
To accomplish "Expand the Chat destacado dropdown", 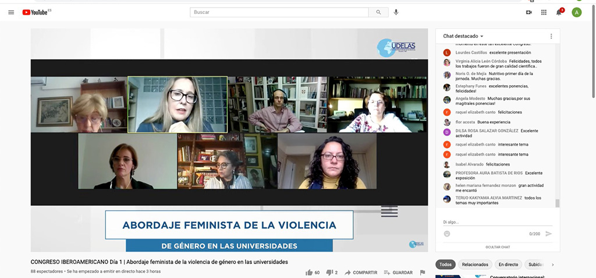I will click(x=463, y=36).
